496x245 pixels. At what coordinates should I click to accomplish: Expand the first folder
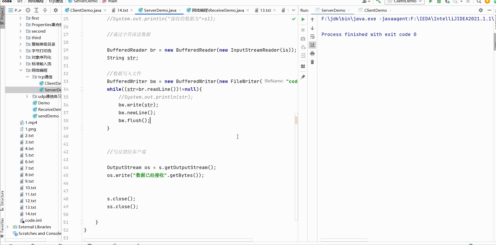(x=20, y=18)
